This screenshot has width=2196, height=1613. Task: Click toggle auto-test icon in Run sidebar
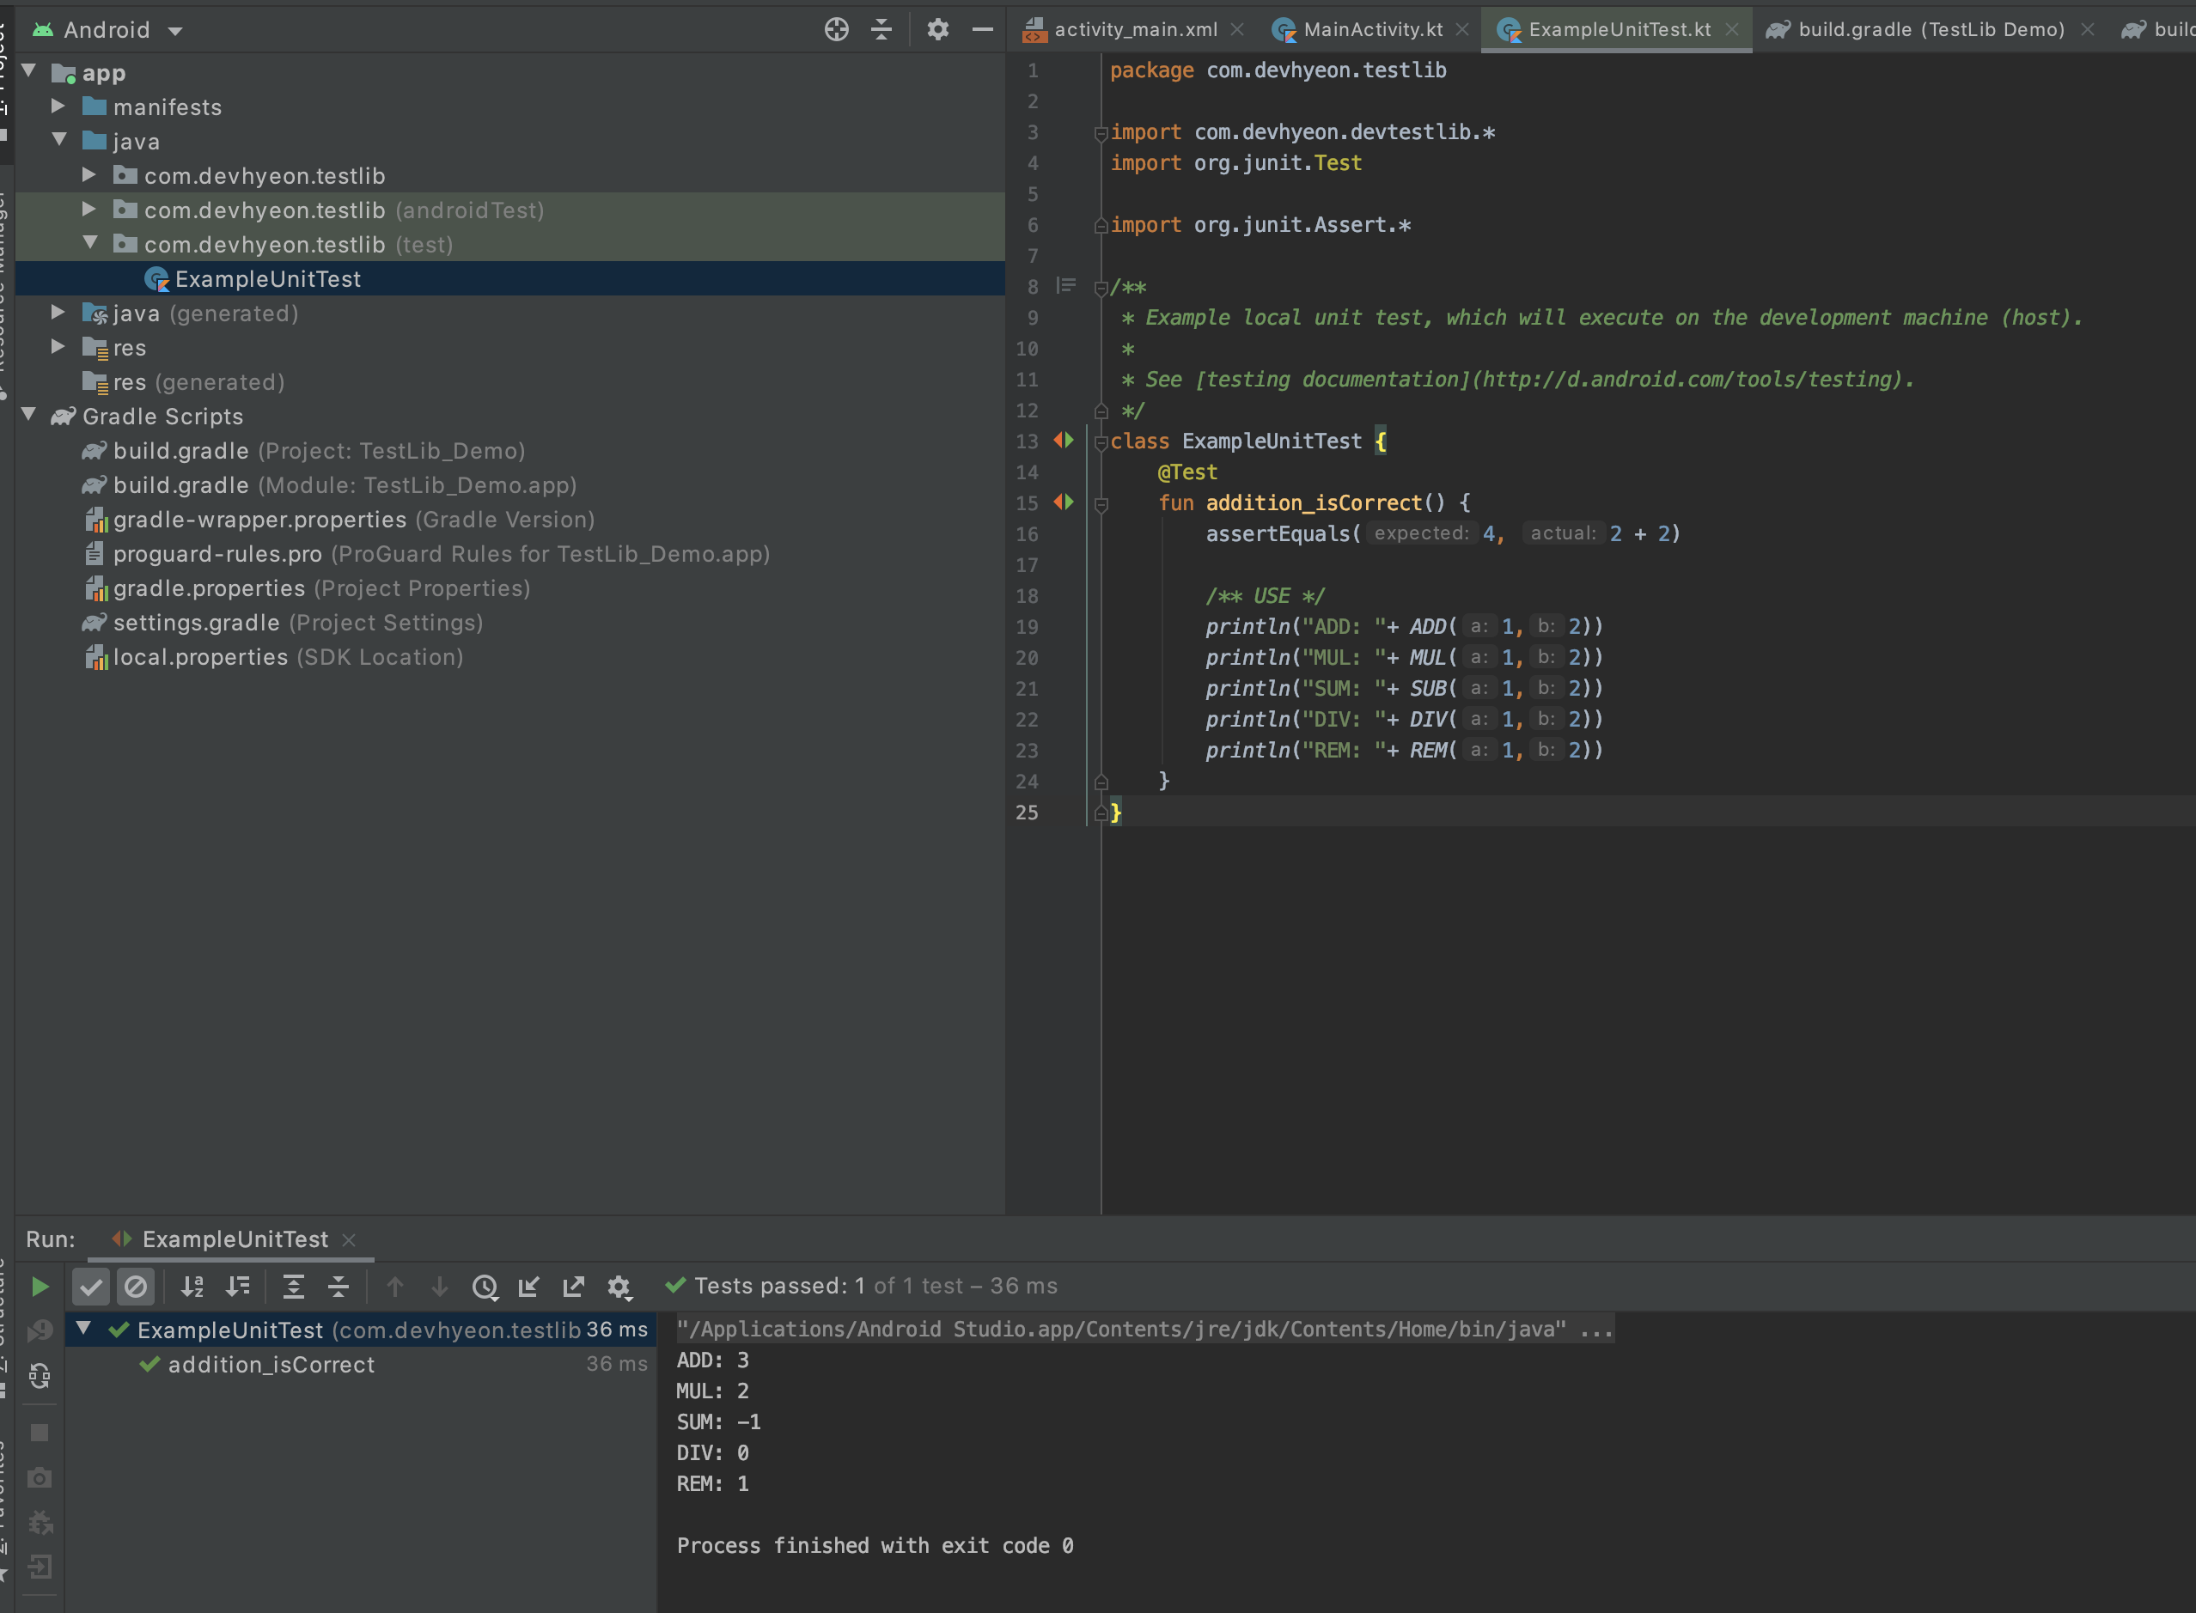[40, 1376]
